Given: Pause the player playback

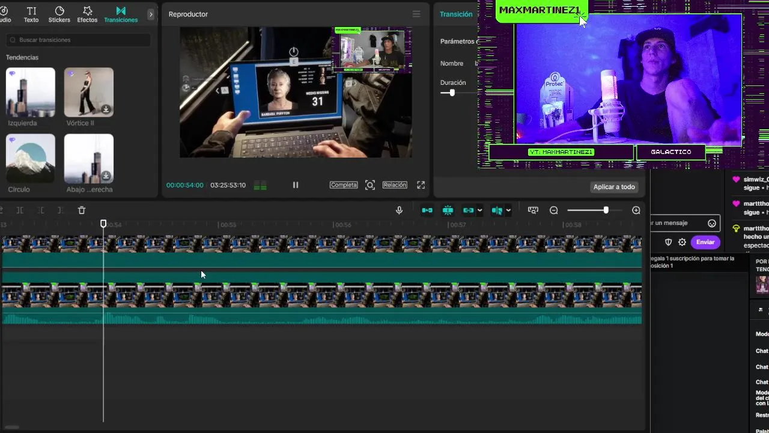Looking at the screenshot, I should pos(296,185).
